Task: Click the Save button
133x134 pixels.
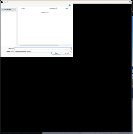Action: pos(56,53)
